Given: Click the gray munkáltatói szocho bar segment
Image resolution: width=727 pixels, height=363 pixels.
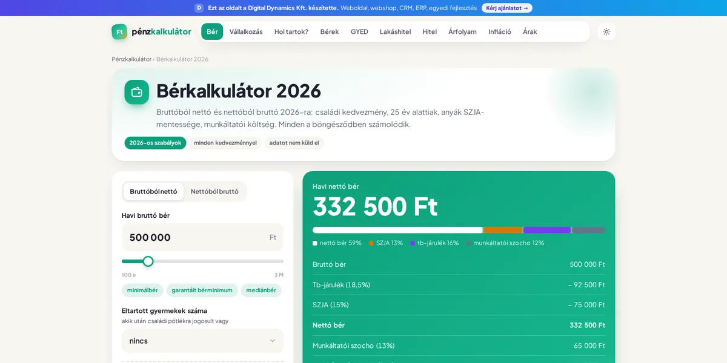Looking at the screenshot, I should pyautogui.click(x=588, y=230).
